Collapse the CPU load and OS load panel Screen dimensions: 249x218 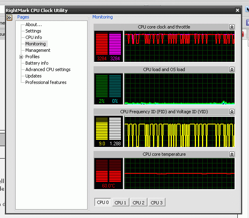click(232, 69)
